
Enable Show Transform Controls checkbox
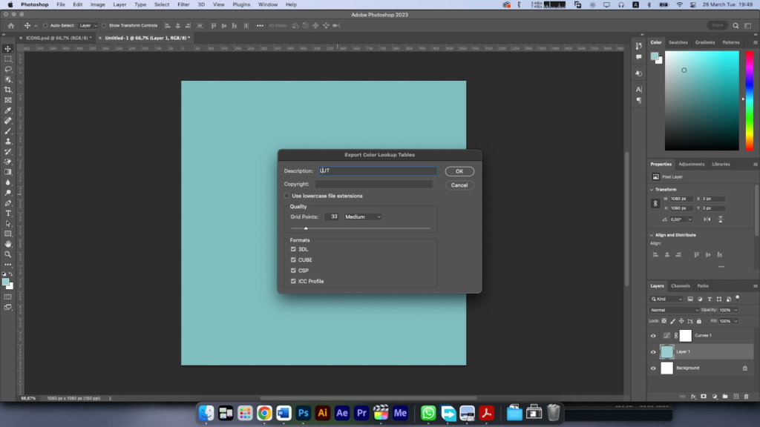tap(104, 26)
